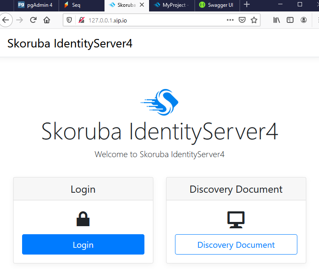Open the tracking protection shield icon
The width and height of the screenshot is (319, 277).
click(x=69, y=20)
